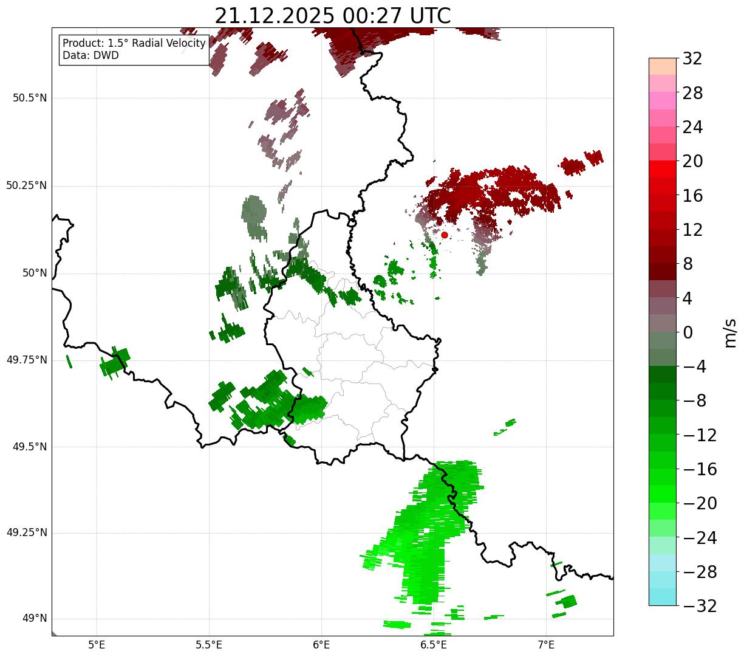Click the "Product: 1.5° Radial Velocity" text
The image size is (744, 657).
click(x=134, y=44)
